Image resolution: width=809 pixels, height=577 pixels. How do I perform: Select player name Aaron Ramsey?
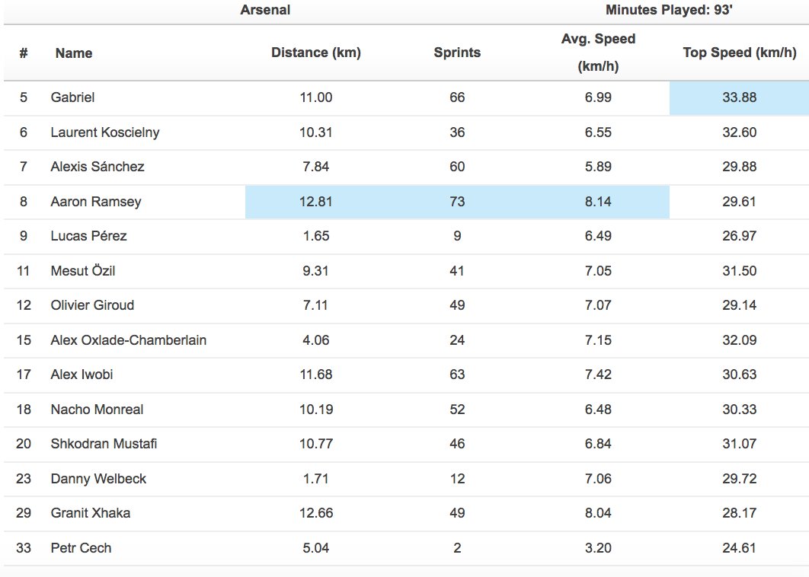pyautogui.click(x=95, y=202)
